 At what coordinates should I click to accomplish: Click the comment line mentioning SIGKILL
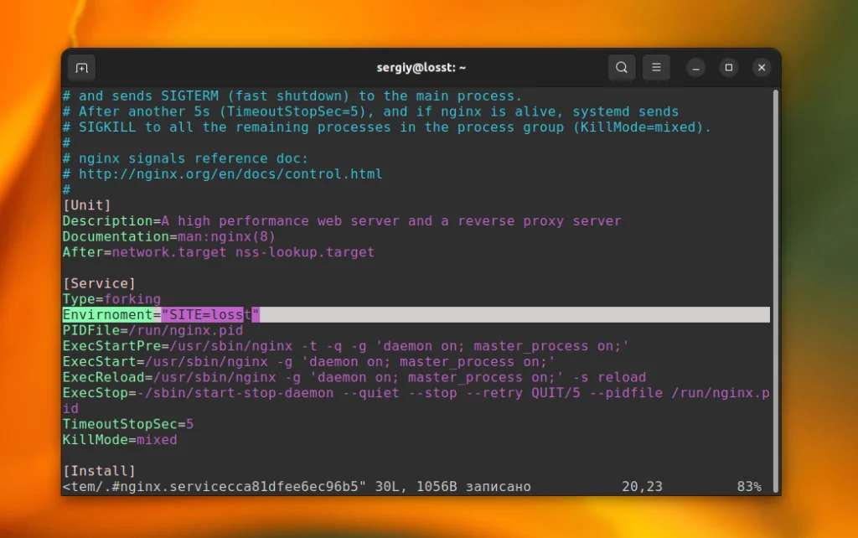(x=387, y=127)
